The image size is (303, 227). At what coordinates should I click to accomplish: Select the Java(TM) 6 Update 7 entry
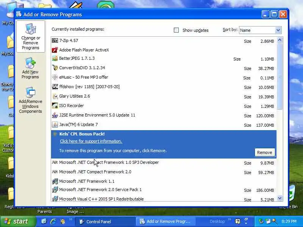pos(164,125)
